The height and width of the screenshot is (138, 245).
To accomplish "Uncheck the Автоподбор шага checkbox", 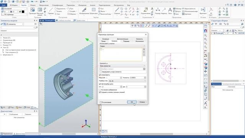I will pyautogui.click(x=100, y=84).
